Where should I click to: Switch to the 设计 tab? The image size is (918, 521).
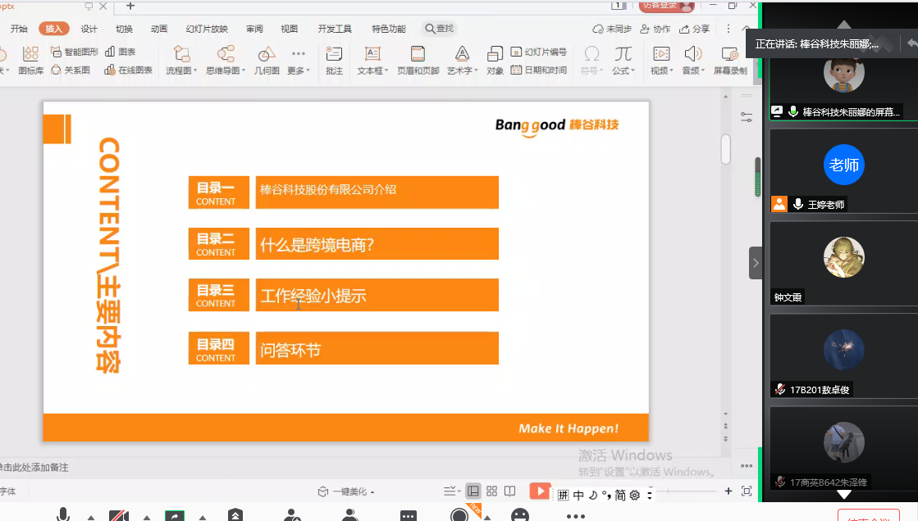(x=89, y=29)
